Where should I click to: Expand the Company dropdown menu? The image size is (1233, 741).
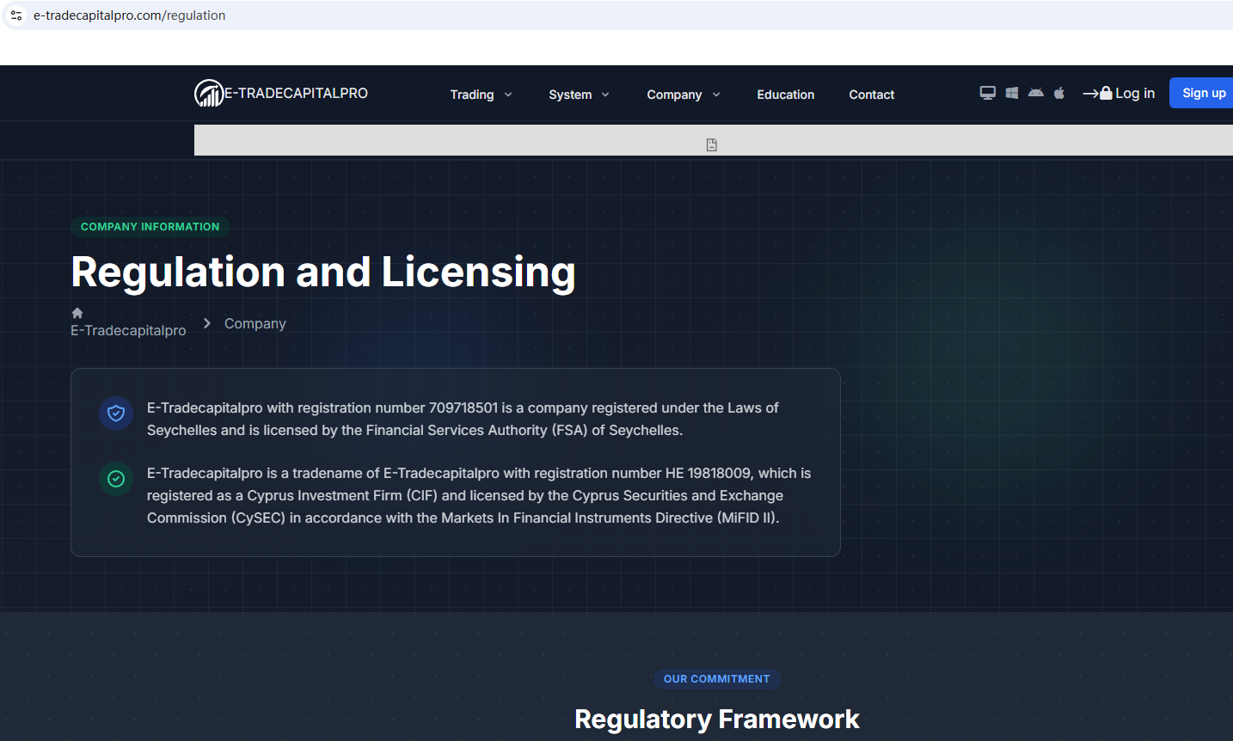pyautogui.click(x=683, y=95)
